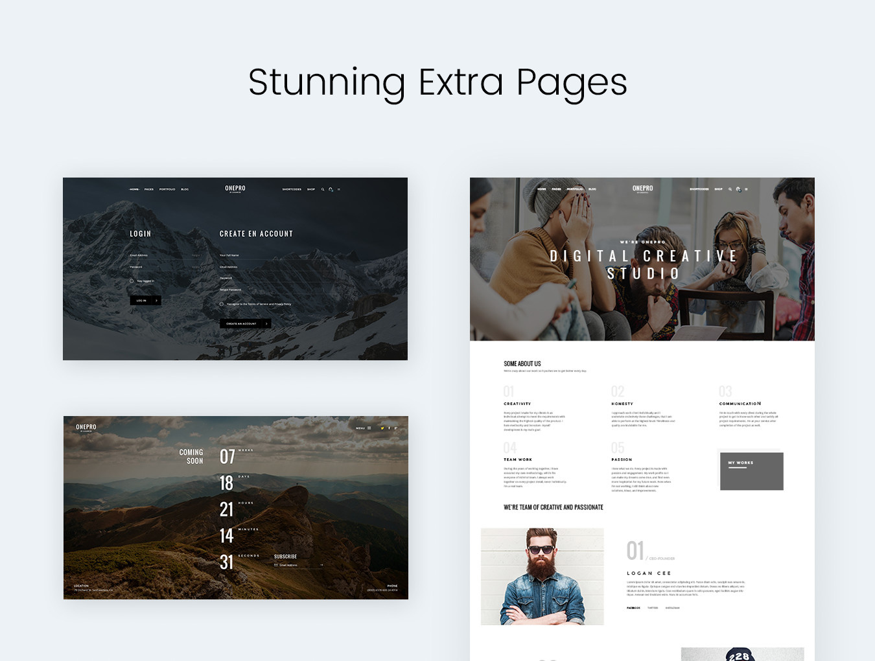Open the Logan Cee bearded man photo
This screenshot has width=875, height=661.
click(542, 576)
